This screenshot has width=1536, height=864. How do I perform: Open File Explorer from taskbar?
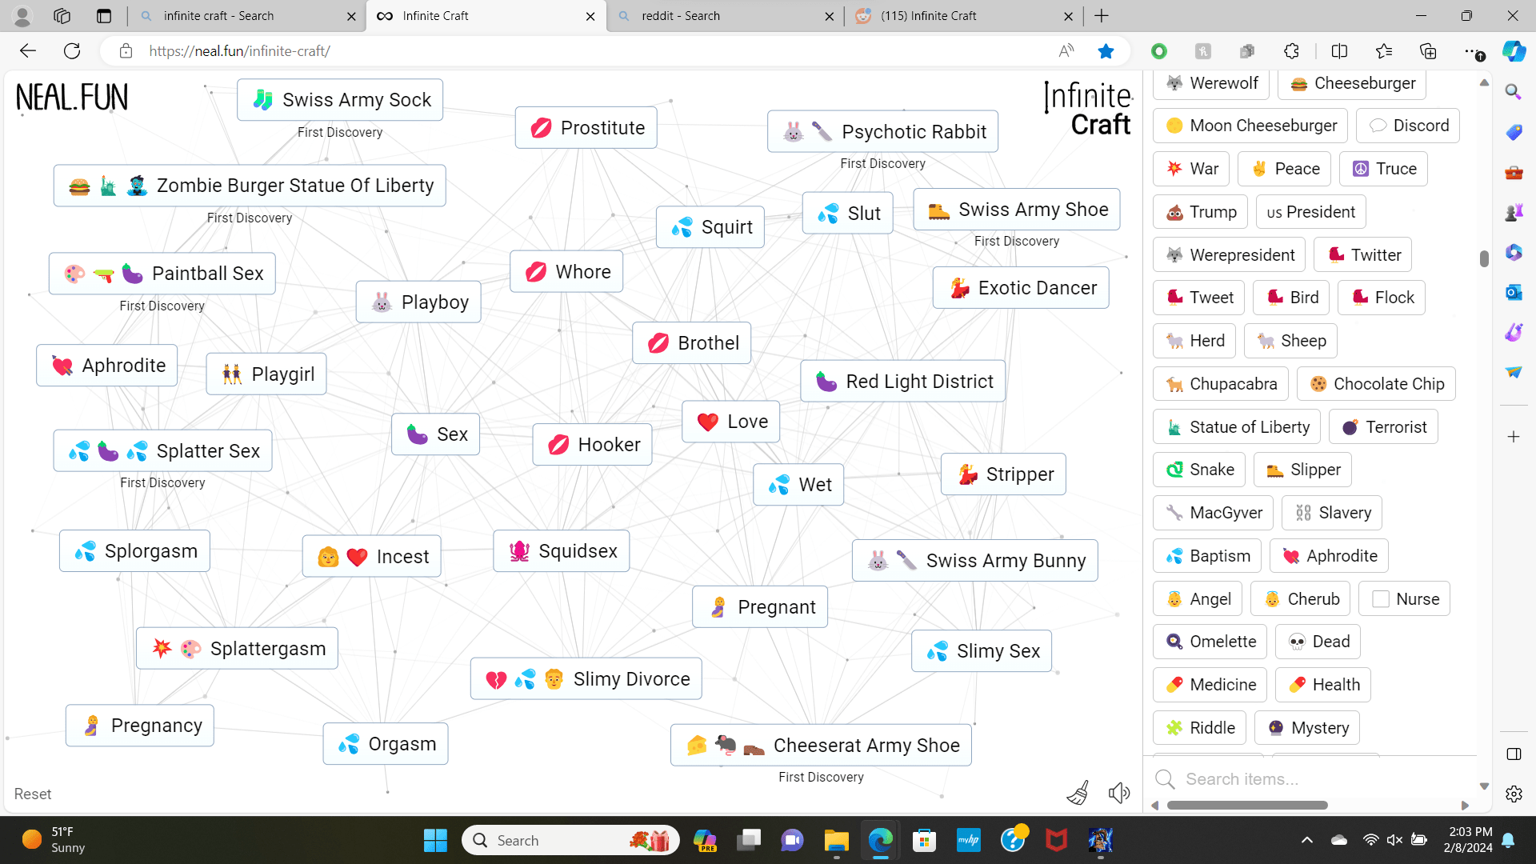[x=836, y=840]
